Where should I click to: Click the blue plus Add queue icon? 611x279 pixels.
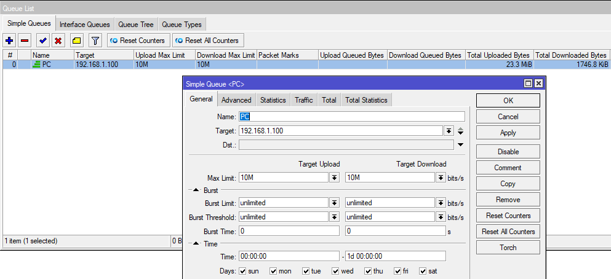pyautogui.click(x=9, y=41)
